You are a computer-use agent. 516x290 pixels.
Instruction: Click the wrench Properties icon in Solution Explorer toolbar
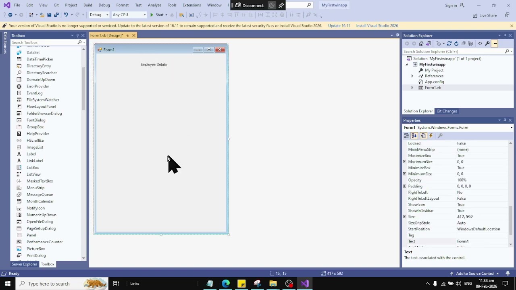(x=487, y=43)
